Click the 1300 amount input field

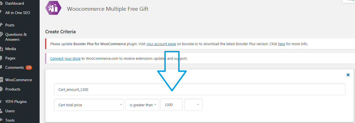(172, 105)
